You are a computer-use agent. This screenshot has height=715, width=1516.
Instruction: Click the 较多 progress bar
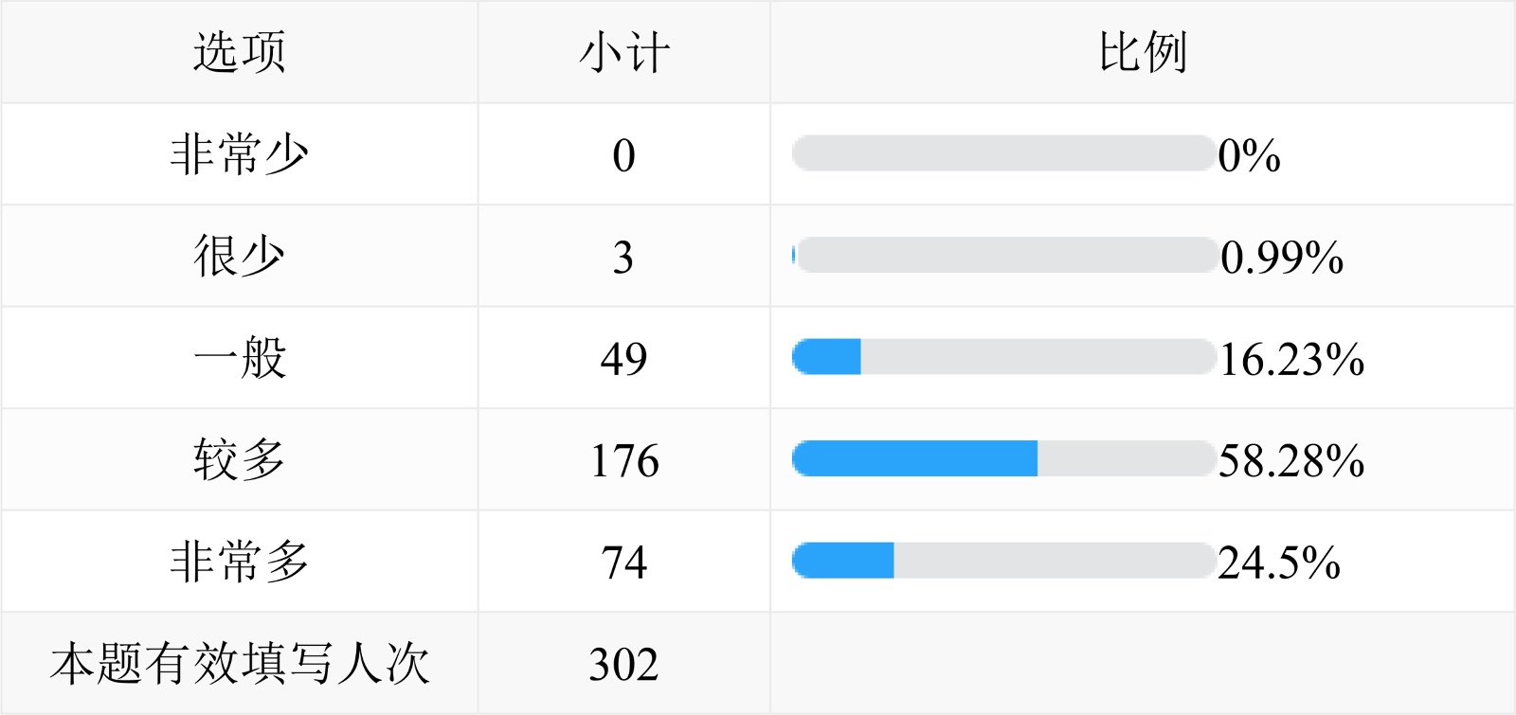coord(1003,459)
